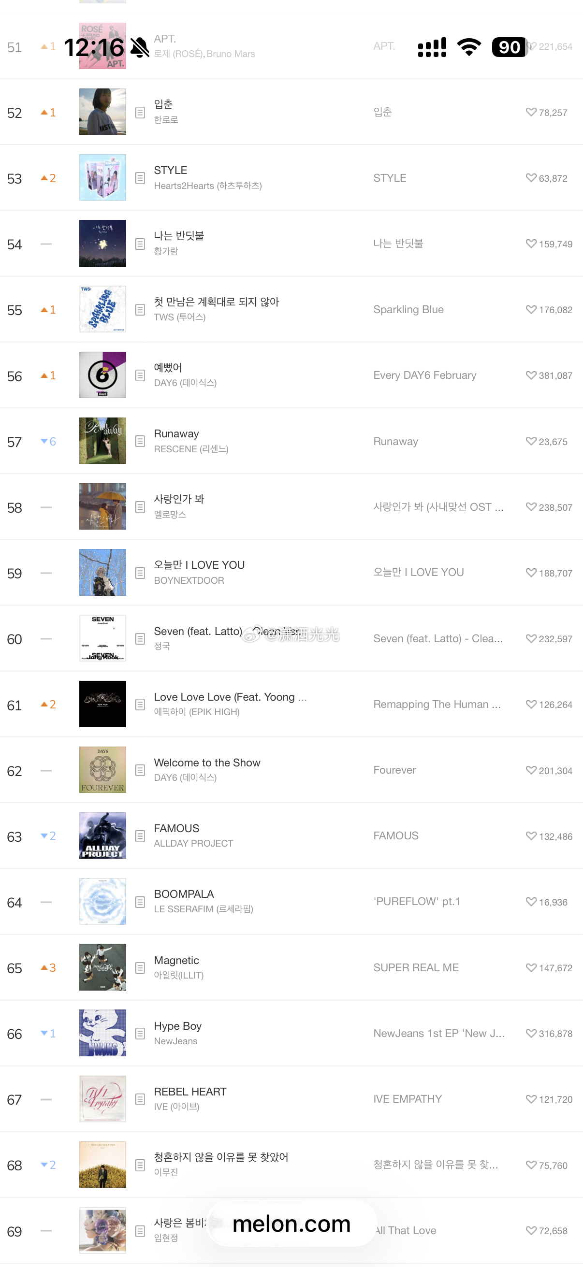
Task: Open Sparkling Blue album link
Action: [408, 309]
